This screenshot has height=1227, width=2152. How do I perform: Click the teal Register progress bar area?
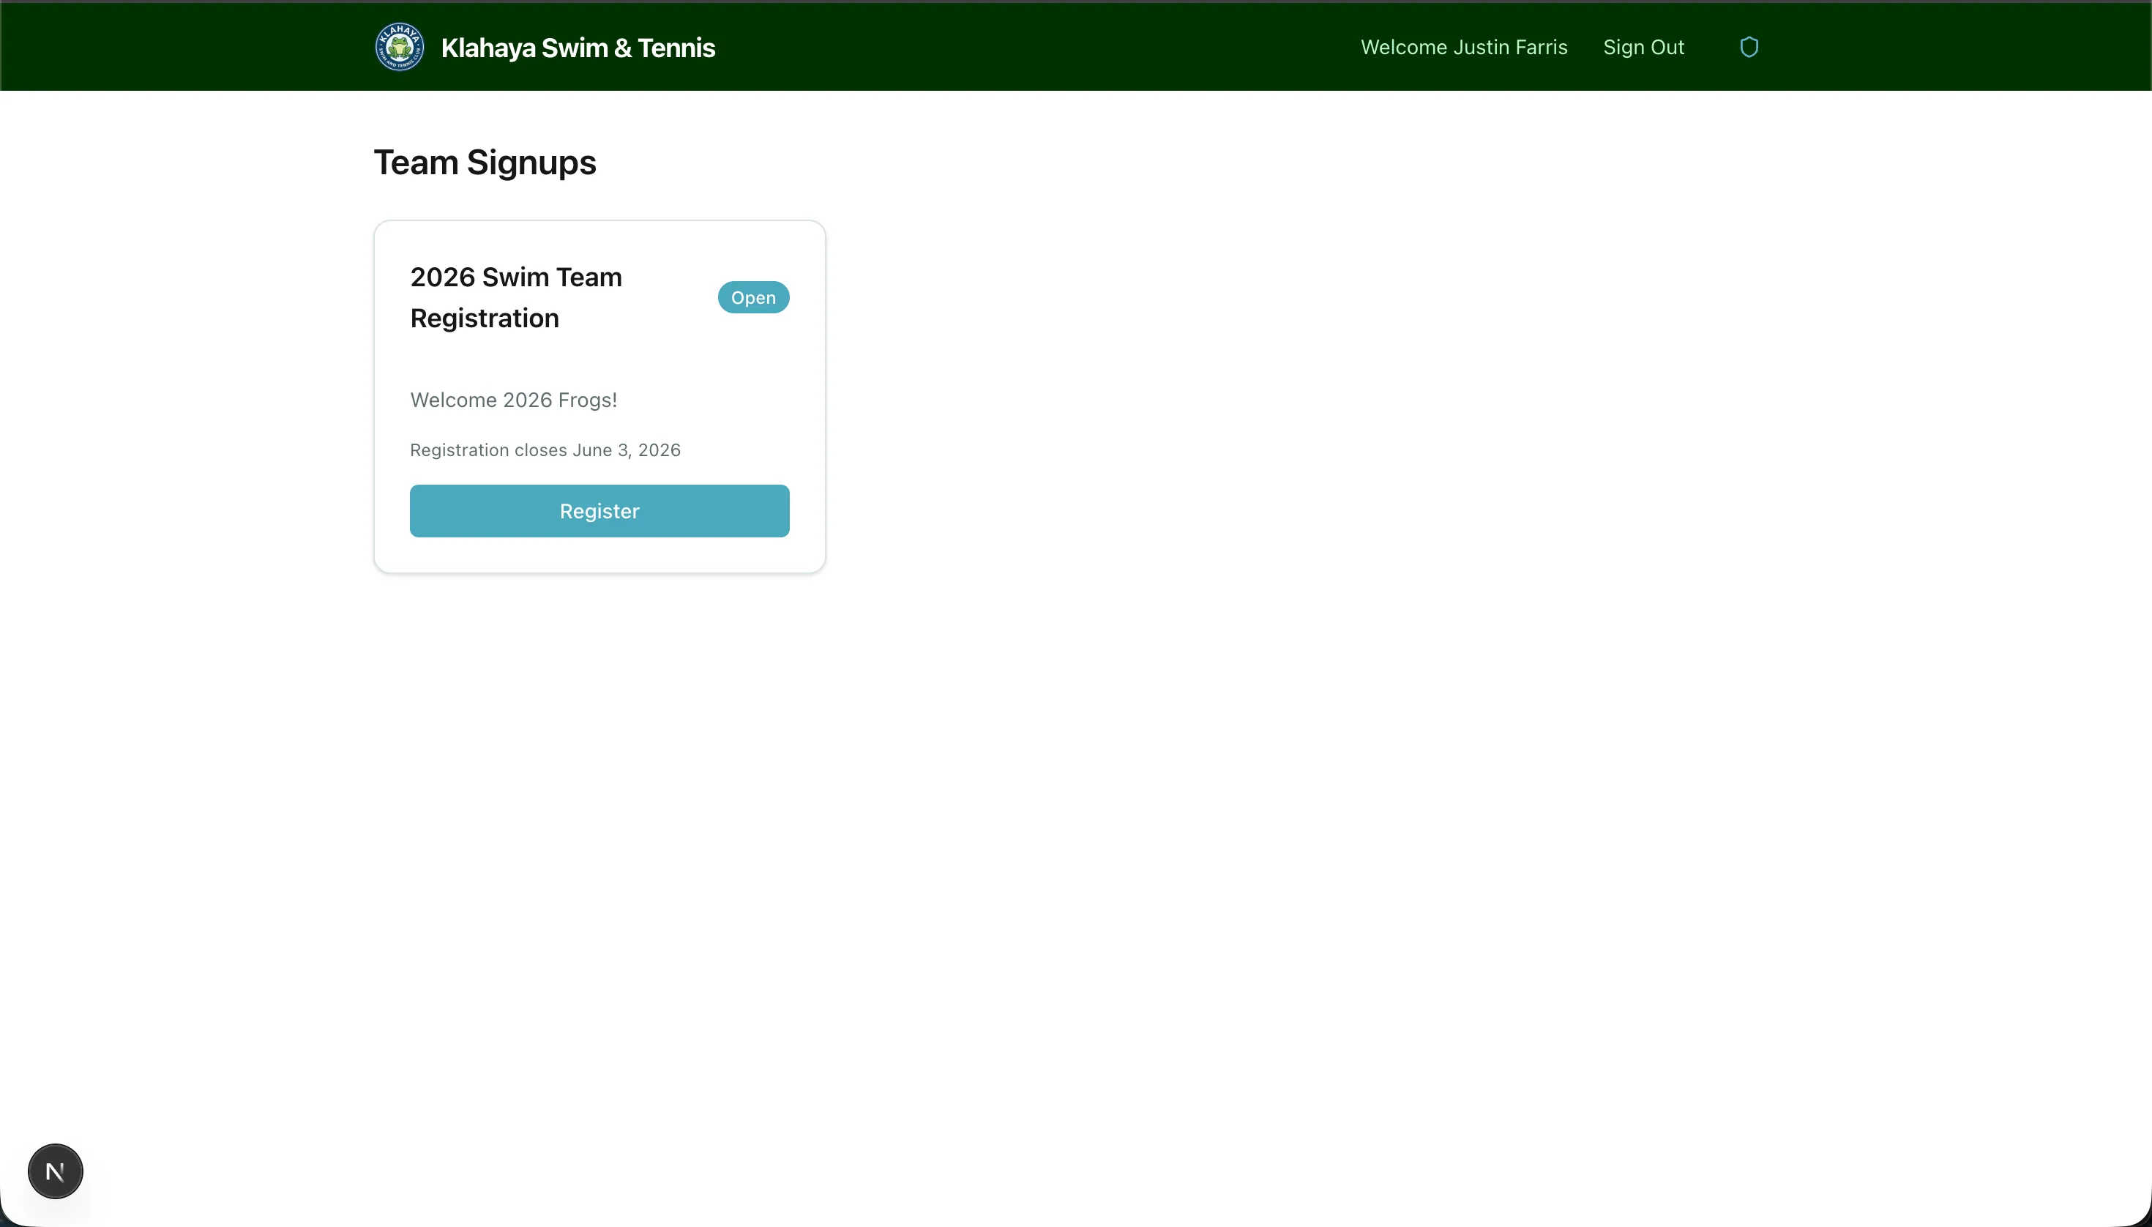(x=599, y=510)
